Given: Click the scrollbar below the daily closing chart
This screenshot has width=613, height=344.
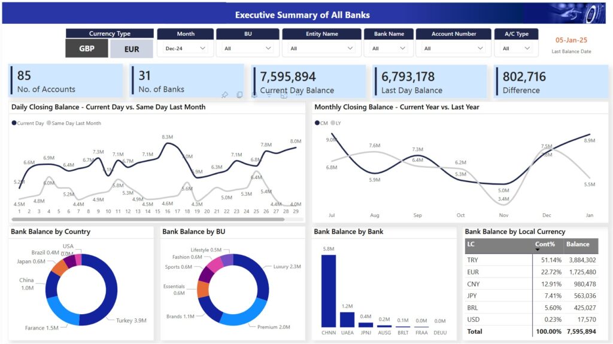Looking at the screenshot, I should coord(150,220).
